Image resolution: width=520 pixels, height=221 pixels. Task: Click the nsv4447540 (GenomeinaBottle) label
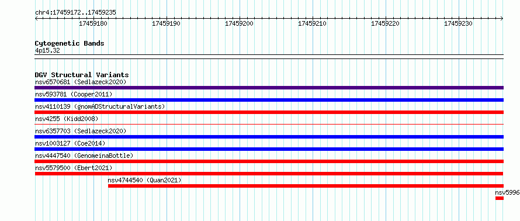click(84, 156)
